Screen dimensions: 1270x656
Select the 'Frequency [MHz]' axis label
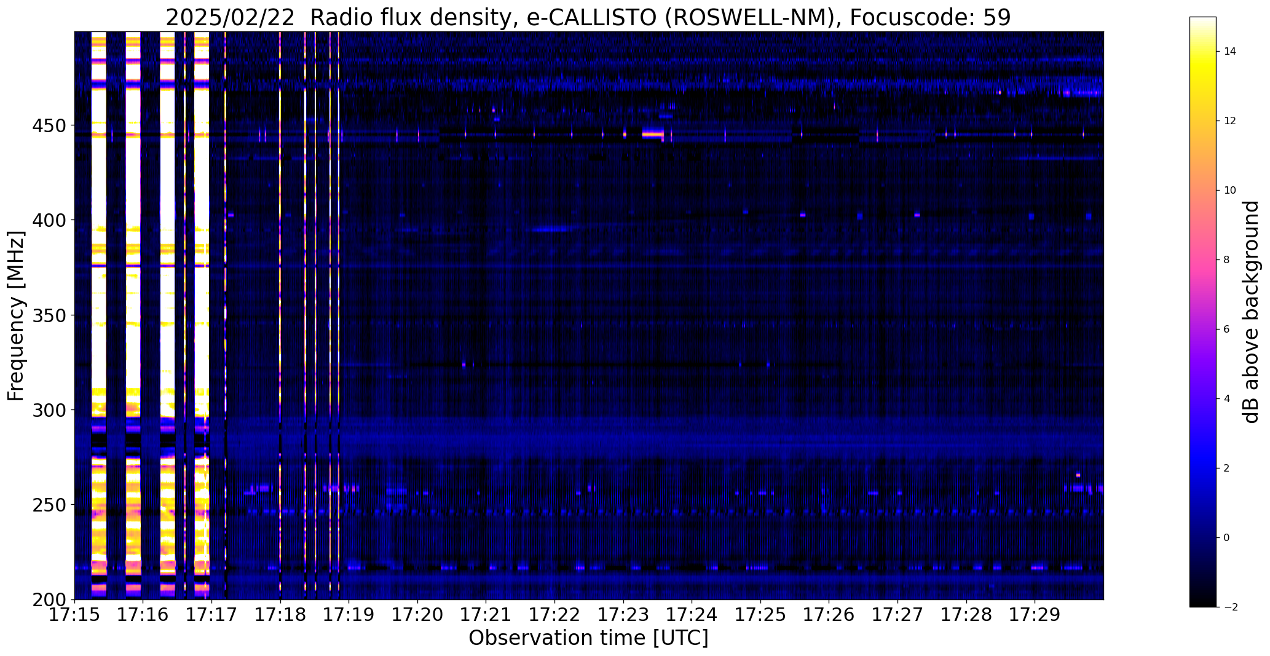click(x=17, y=316)
